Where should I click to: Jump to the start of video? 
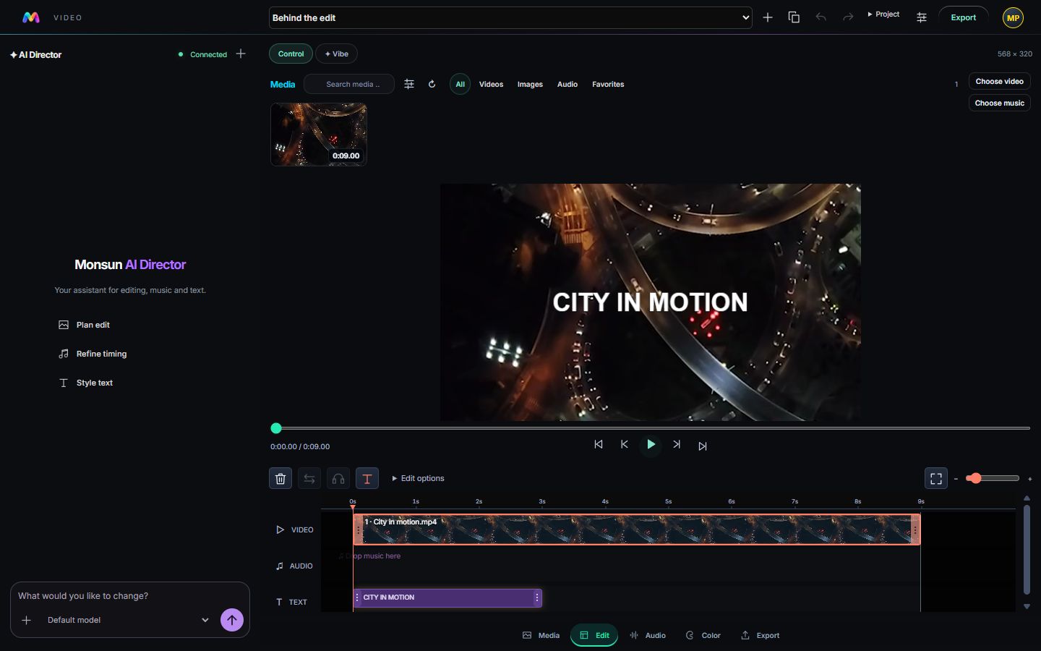tap(599, 444)
